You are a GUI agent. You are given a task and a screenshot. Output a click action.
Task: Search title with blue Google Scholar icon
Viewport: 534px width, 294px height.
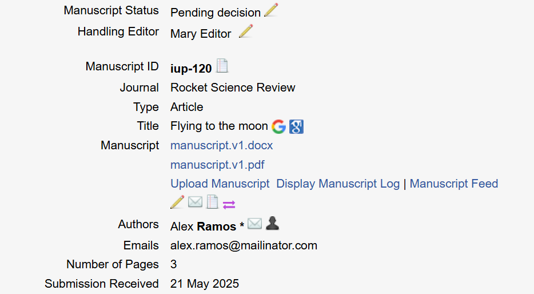pyautogui.click(x=296, y=126)
